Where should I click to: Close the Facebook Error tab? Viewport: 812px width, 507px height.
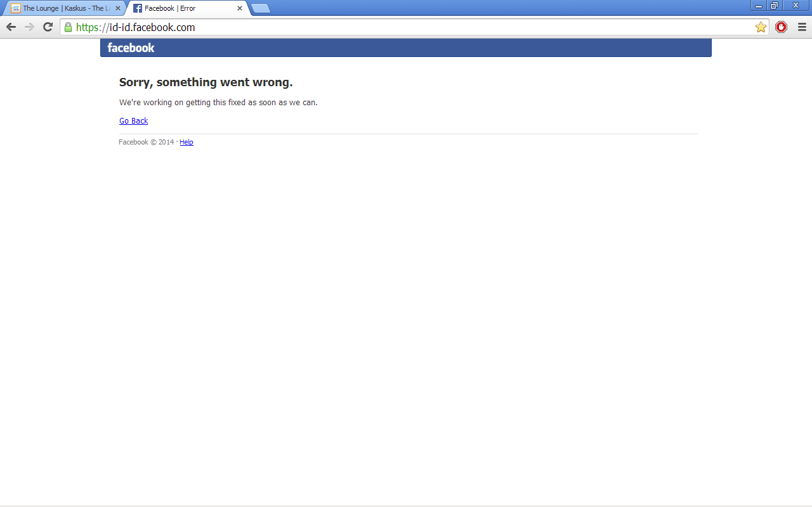point(240,8)
